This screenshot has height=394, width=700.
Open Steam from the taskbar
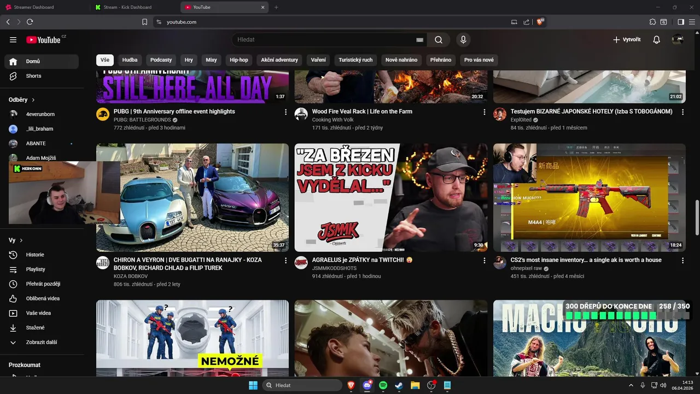coord(399,385)
